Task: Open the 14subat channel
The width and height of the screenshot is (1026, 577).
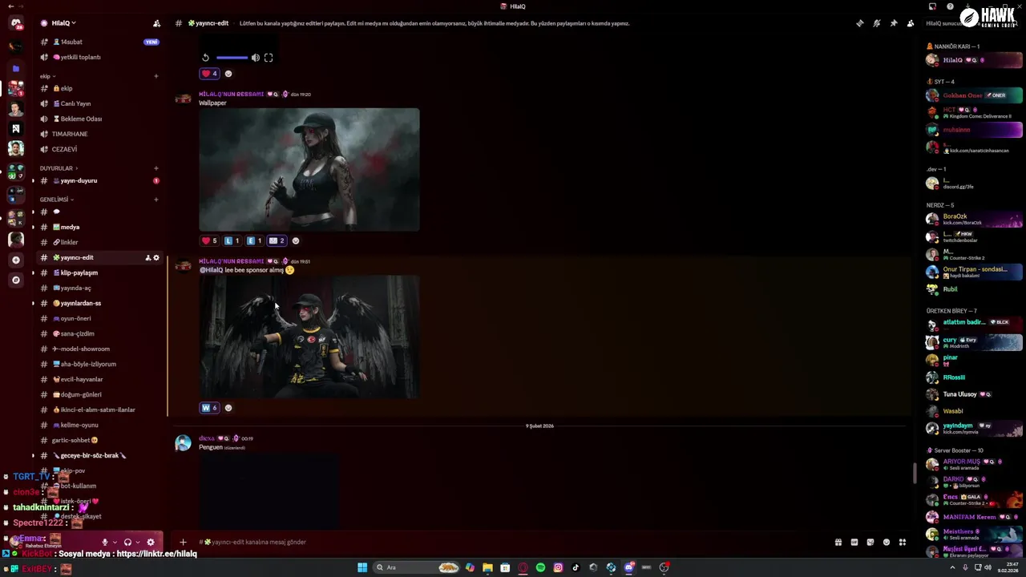Action: (x=100, y=42)
